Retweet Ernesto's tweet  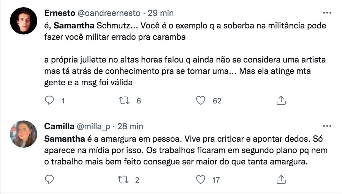click(x=124, y=100)
